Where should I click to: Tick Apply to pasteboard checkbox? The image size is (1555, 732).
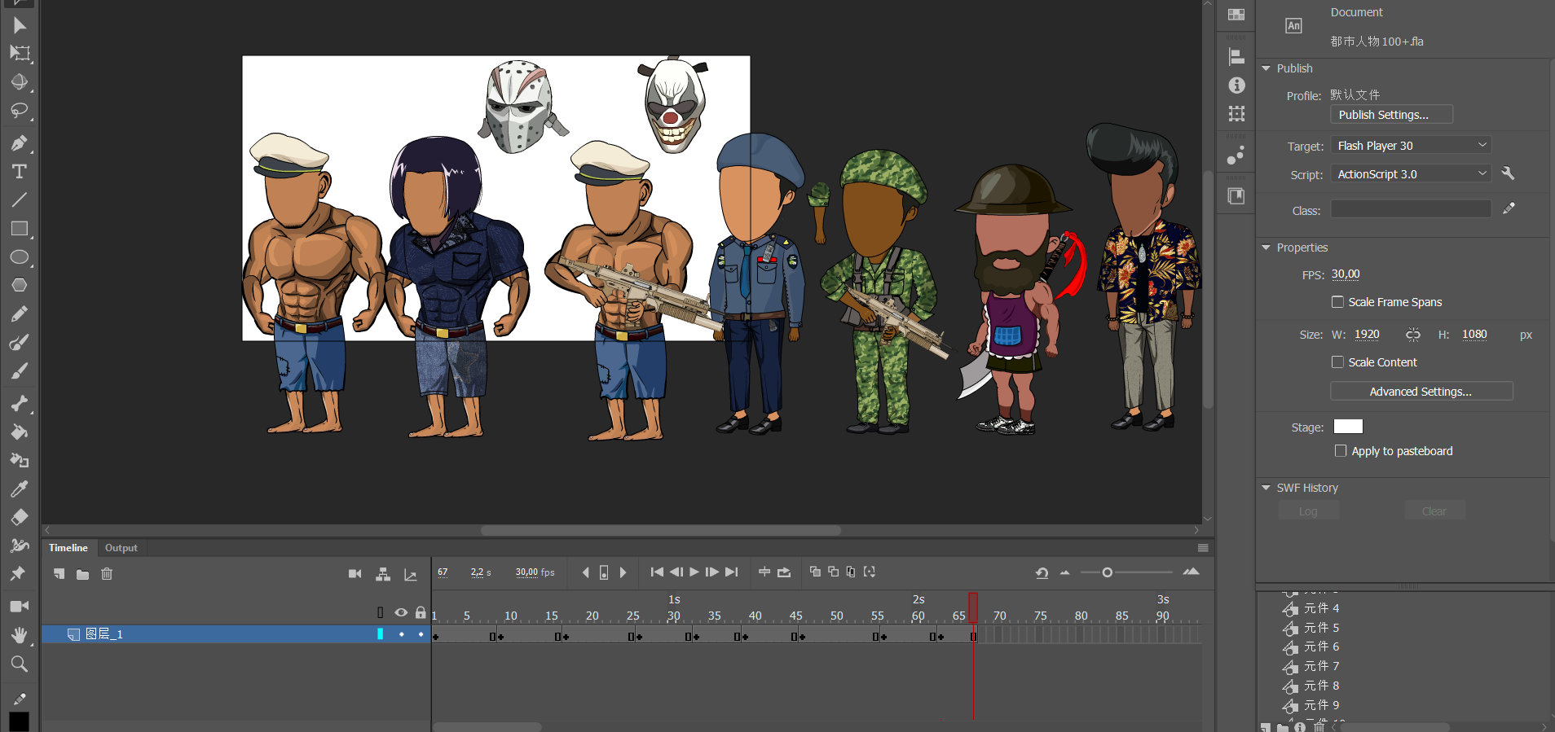pyautogui.click(x=1341, y=451)
